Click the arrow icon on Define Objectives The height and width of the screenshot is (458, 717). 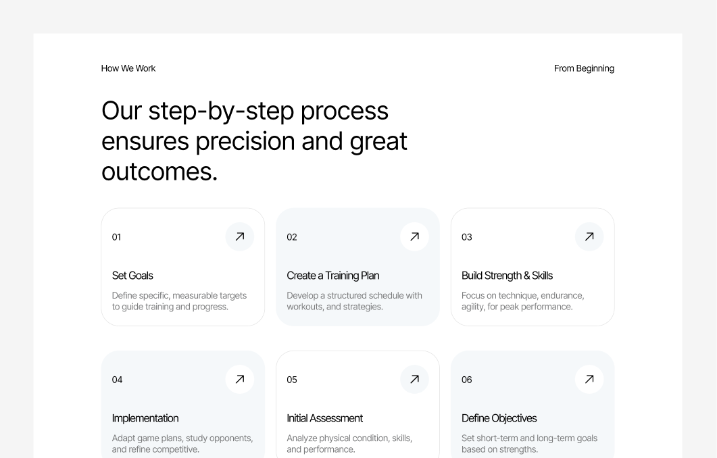pyautogui.click(x=589, y=379)
